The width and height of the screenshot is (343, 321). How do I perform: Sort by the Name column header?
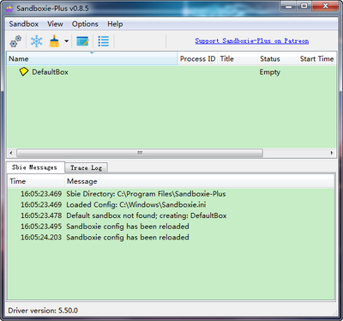pyautogui.click(x=92, y=58)
